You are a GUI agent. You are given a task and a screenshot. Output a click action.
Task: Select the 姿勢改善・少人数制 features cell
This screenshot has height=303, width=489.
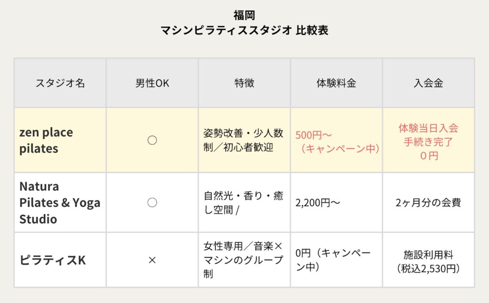pyautogui.click(x=244, y=140)
